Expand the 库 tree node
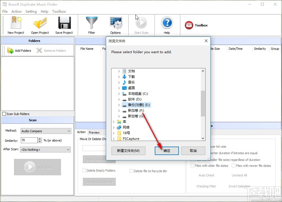The width and height of the screenshot is (282, 202). click(x=114, y=122)
